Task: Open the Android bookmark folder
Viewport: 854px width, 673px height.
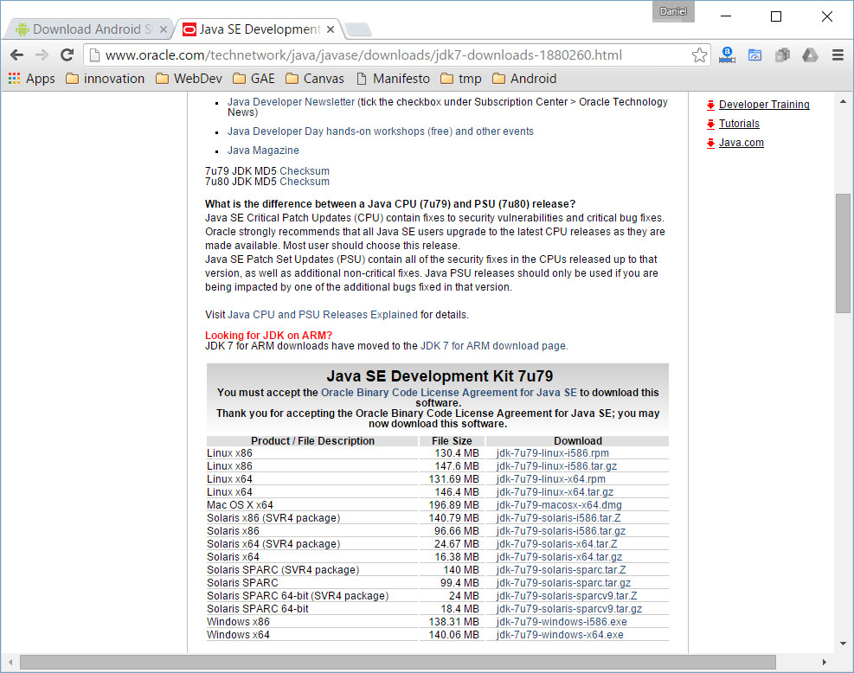Action: pyautogui.click(x=524, y=79)
